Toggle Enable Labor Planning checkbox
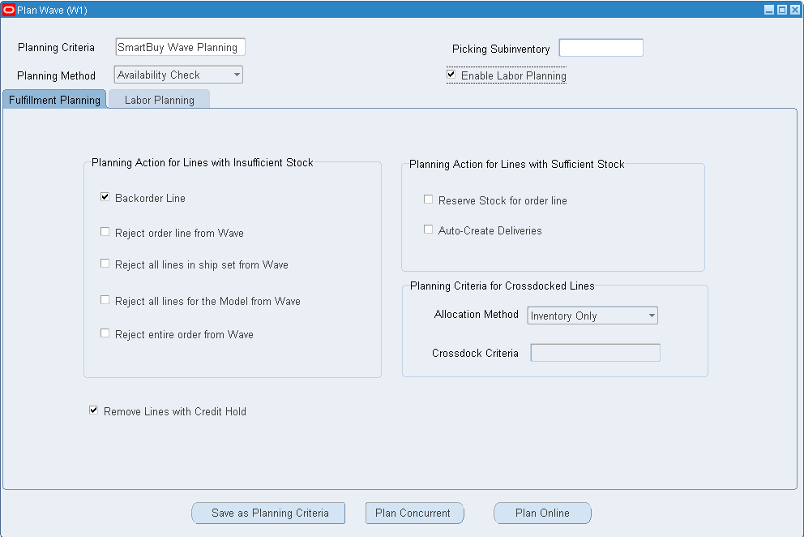Image resolution: width=804 pixels, height=537 pixels. click(451, 75)
